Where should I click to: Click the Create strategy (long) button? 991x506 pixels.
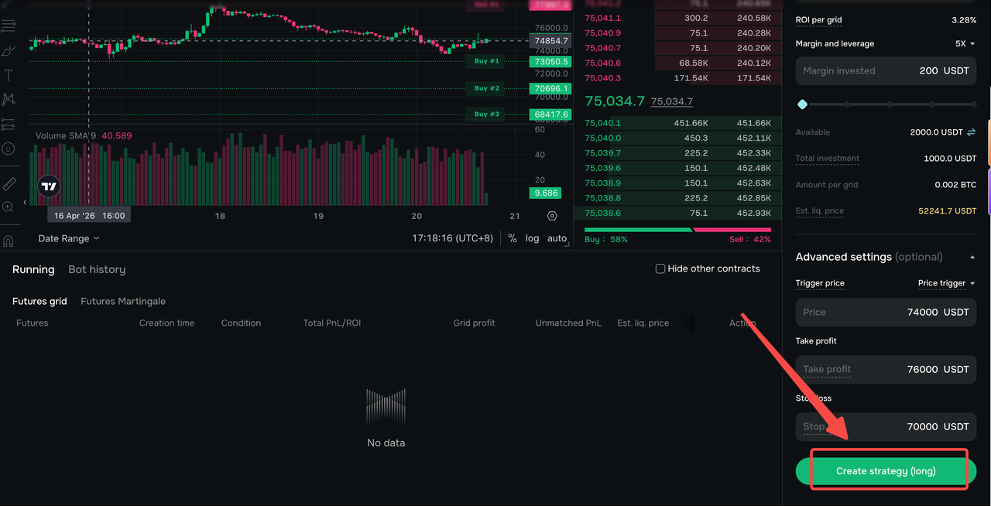[886, 471]
